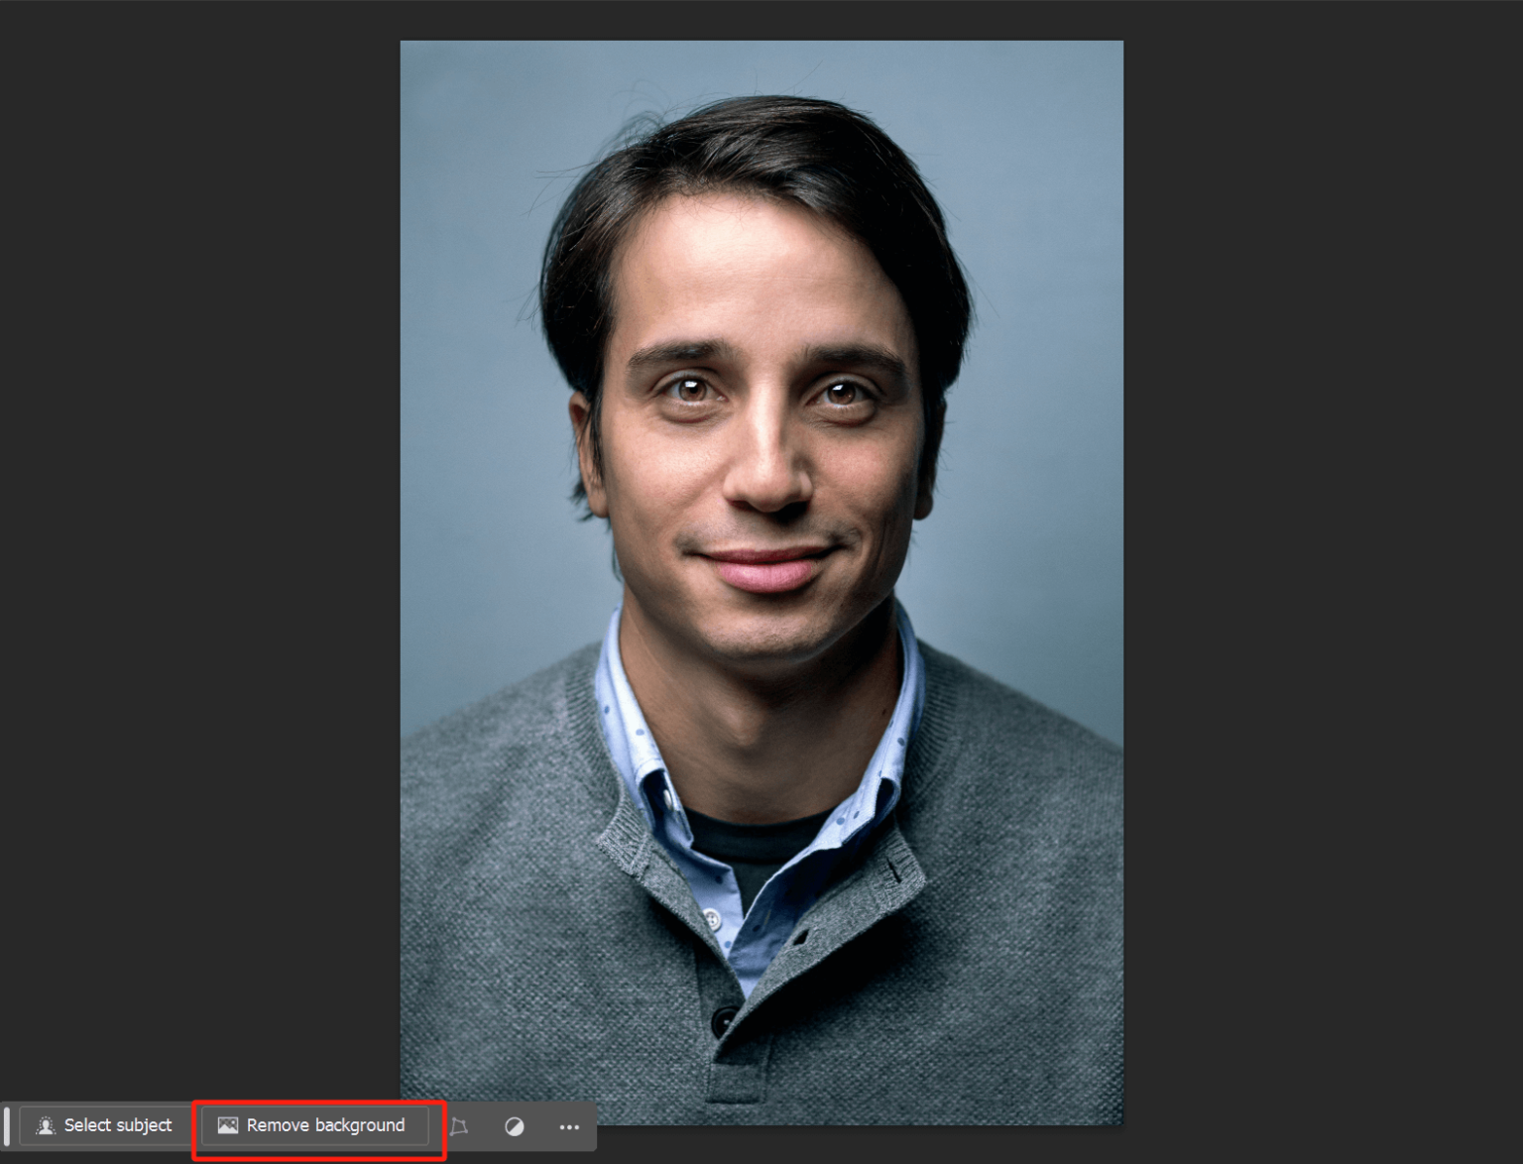1523x1164 pixels.
Task: Click the man's eye on the photo's left side
Action: coord(690,389)
